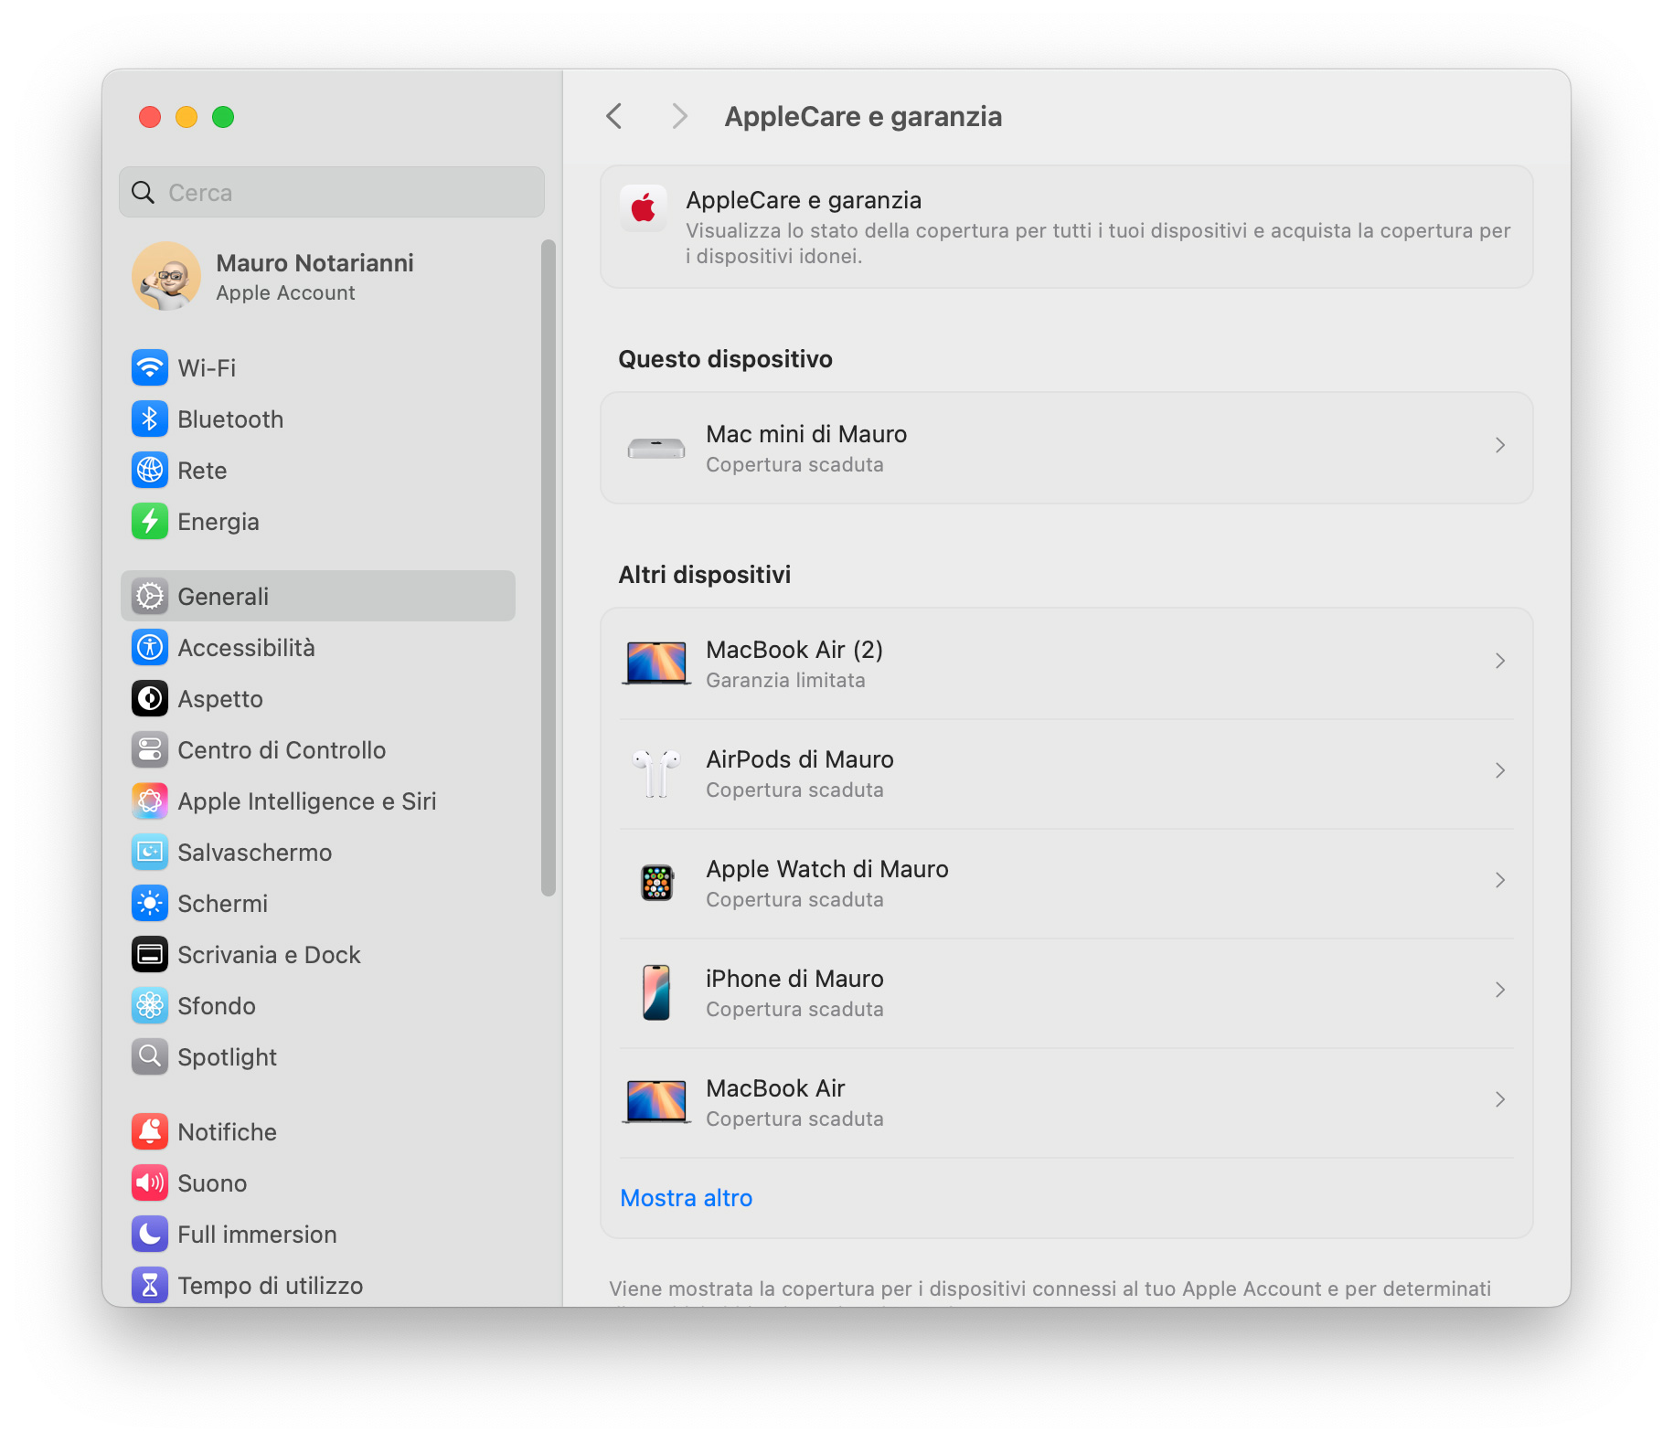Click the Accessibilità icon
The width and height of the screenshot is (1673, 1442).
point(150,647)
